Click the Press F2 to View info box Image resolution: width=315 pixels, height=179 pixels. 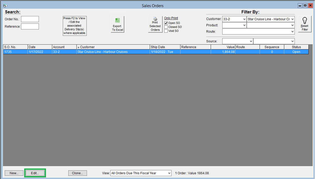75,26
